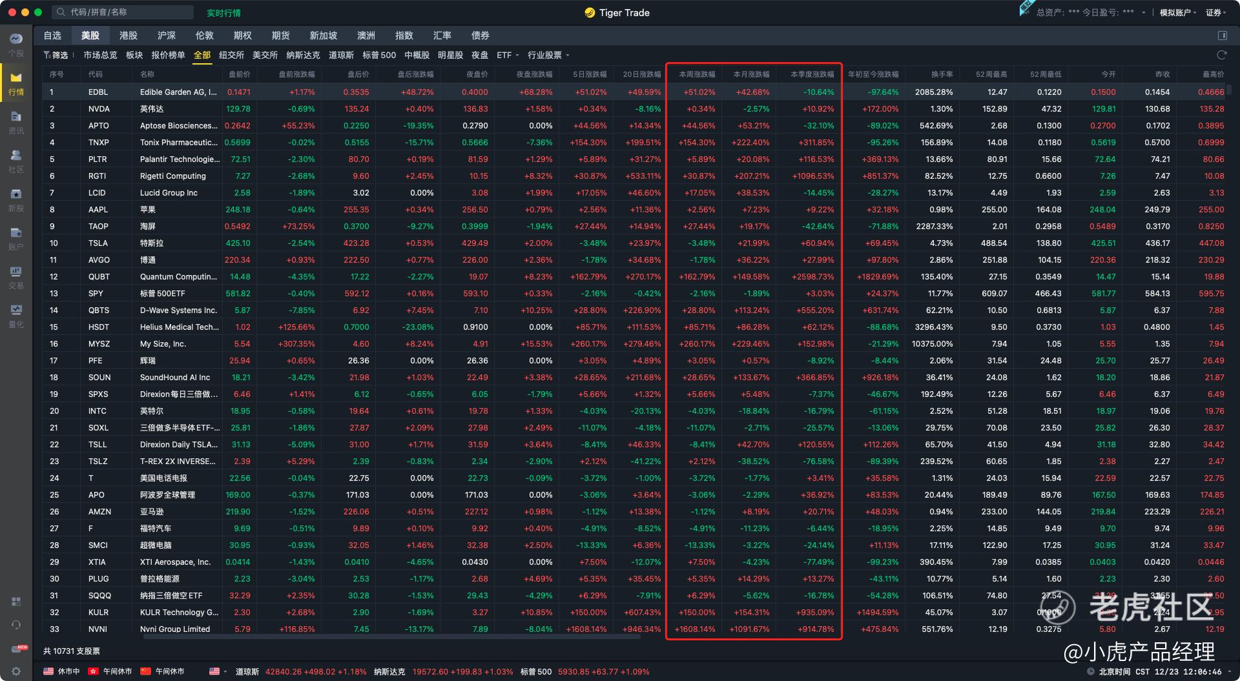Expand the ETF dropdown
The image size is (1240, 681).
tap(508, 55)
